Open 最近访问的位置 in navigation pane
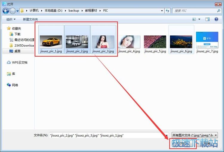This screenshot has width=224, height=152. 24,40
